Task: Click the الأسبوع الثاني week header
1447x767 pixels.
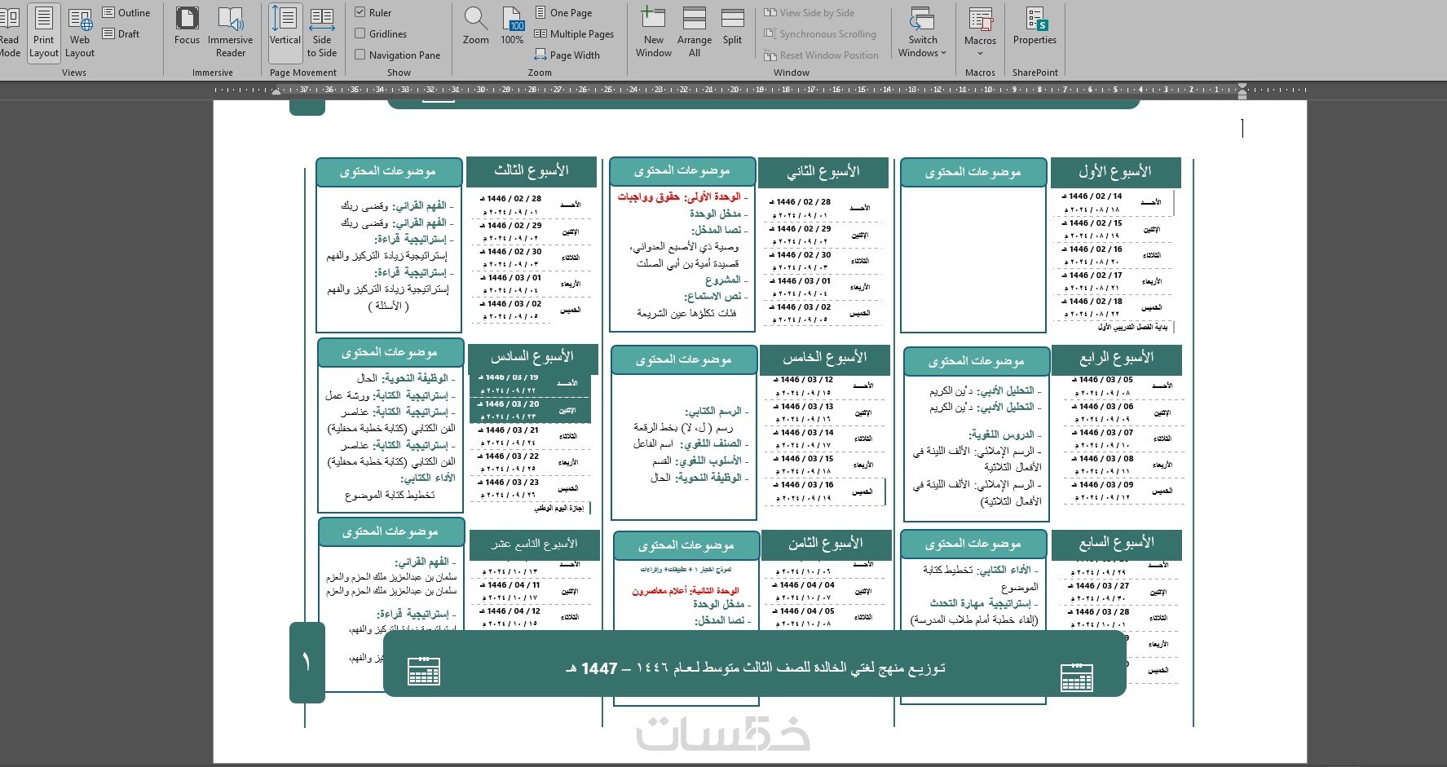Action: (823, 171)
